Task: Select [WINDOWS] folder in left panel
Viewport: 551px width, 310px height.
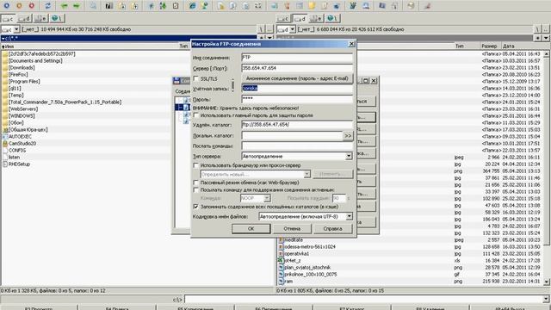Action: [22, 115]
